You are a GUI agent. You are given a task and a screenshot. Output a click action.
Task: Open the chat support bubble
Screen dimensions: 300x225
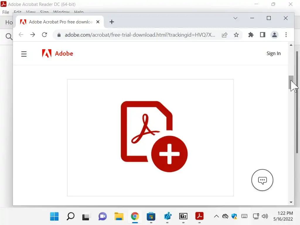click(x=262, y=180)
